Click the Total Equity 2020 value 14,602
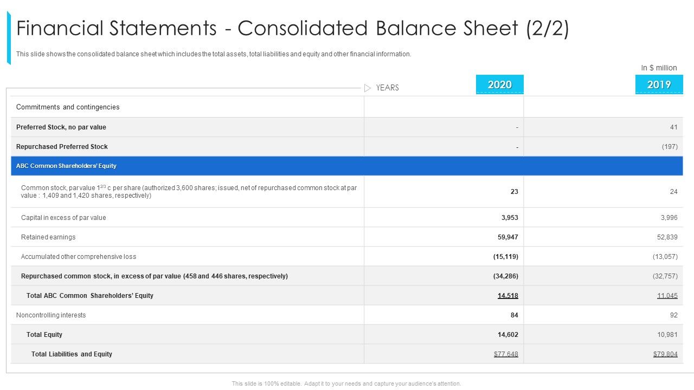The image size is (694, 390). click(x=507, y=335)
